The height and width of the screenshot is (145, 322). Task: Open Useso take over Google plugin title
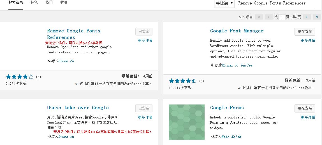coord(78,108)
